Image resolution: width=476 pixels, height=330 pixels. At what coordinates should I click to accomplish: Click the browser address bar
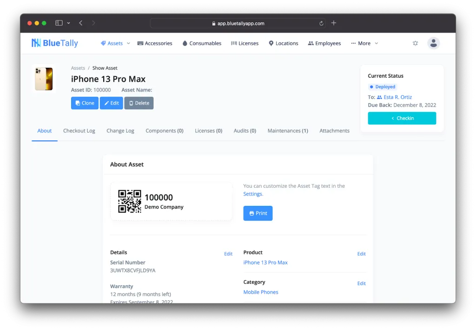tap(238, 23)
